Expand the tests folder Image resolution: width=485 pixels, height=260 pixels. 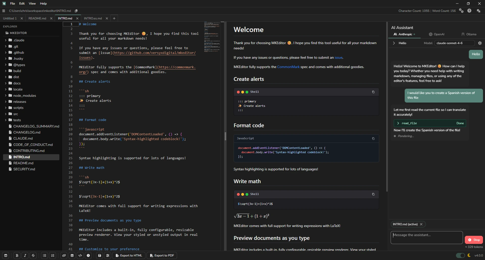(6, 120)
